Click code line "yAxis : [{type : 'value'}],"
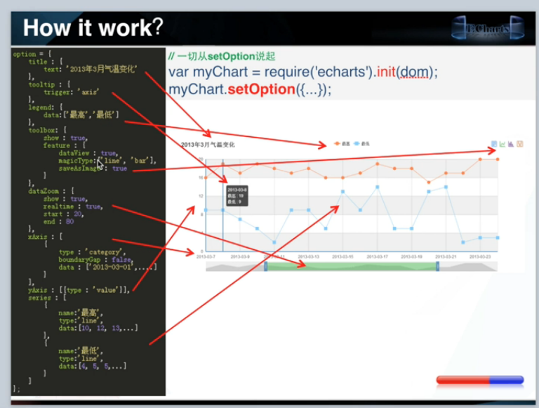The image size is (539, 408). [x=79, y=290]
